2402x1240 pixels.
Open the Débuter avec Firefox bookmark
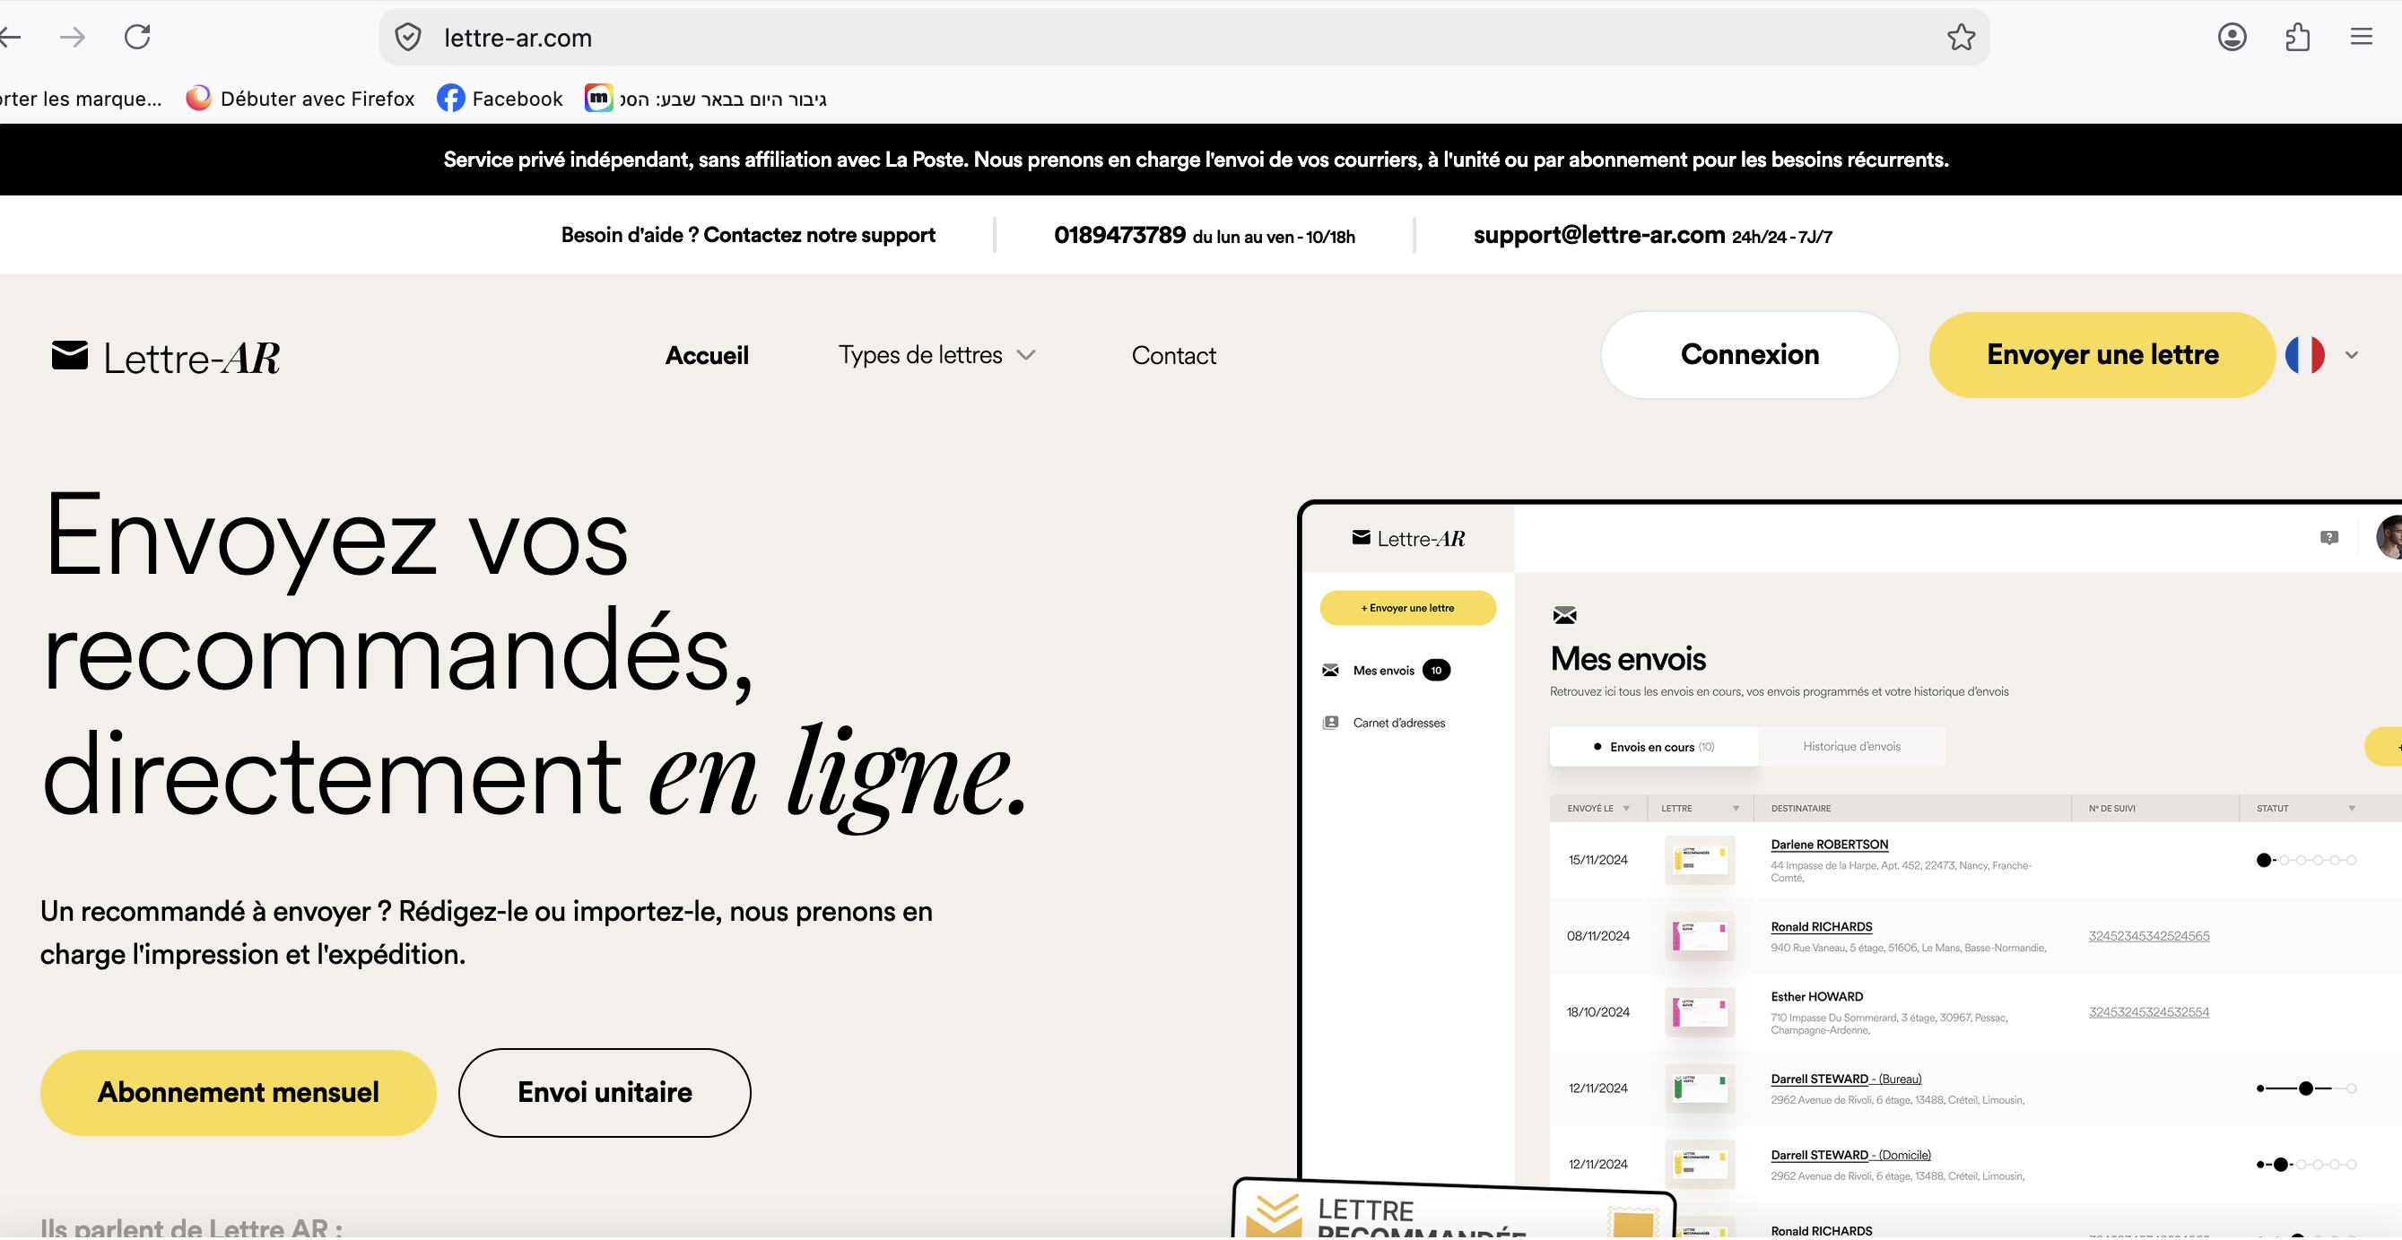[x=300, y=99]
